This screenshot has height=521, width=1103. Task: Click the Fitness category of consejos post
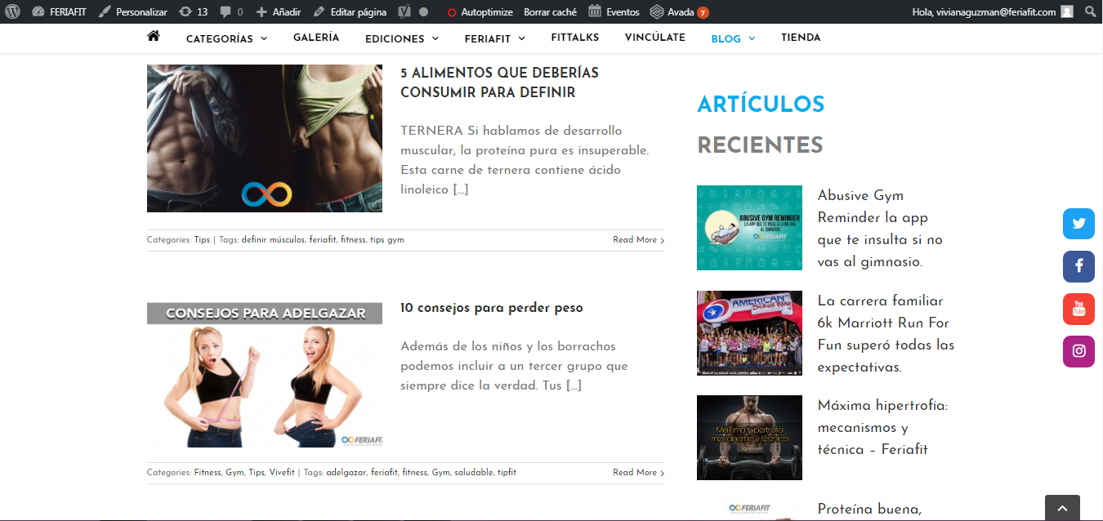click(x=207, y=473)
